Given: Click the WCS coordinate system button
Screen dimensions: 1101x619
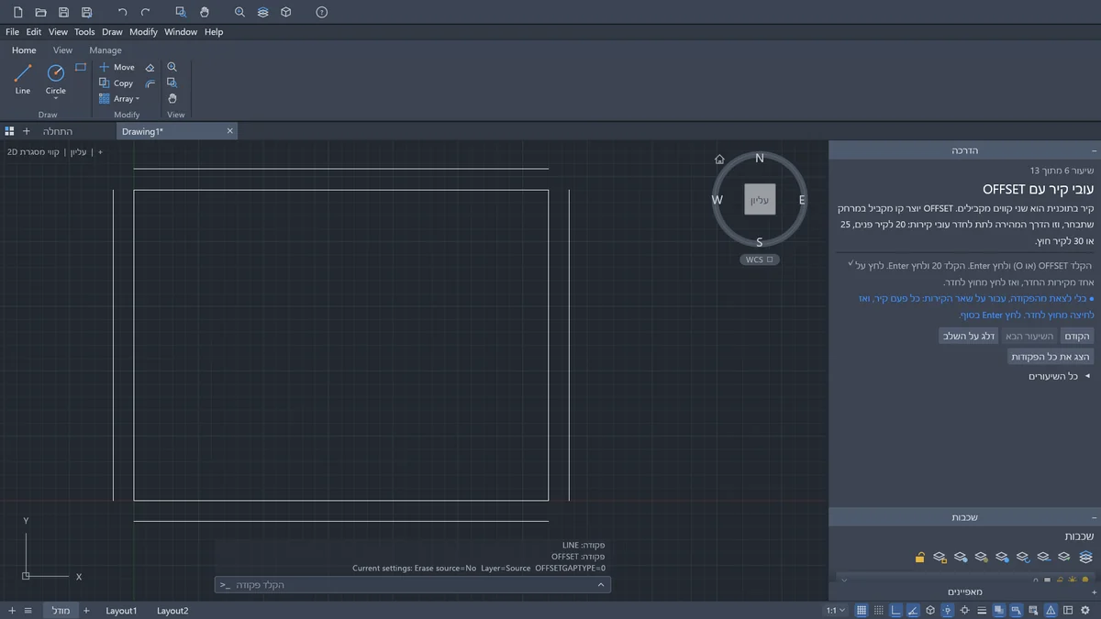Looking at the screenshot, I should (760, 260).
